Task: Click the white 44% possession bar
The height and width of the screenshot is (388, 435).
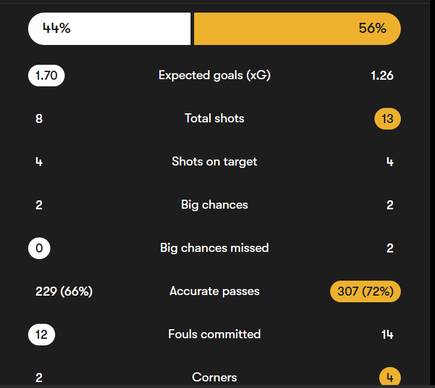Action: [x=109, y=29]
